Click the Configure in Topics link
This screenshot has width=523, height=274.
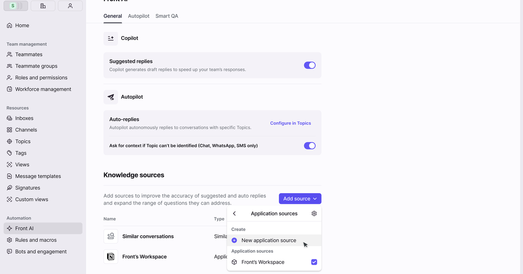click(290, 123)
